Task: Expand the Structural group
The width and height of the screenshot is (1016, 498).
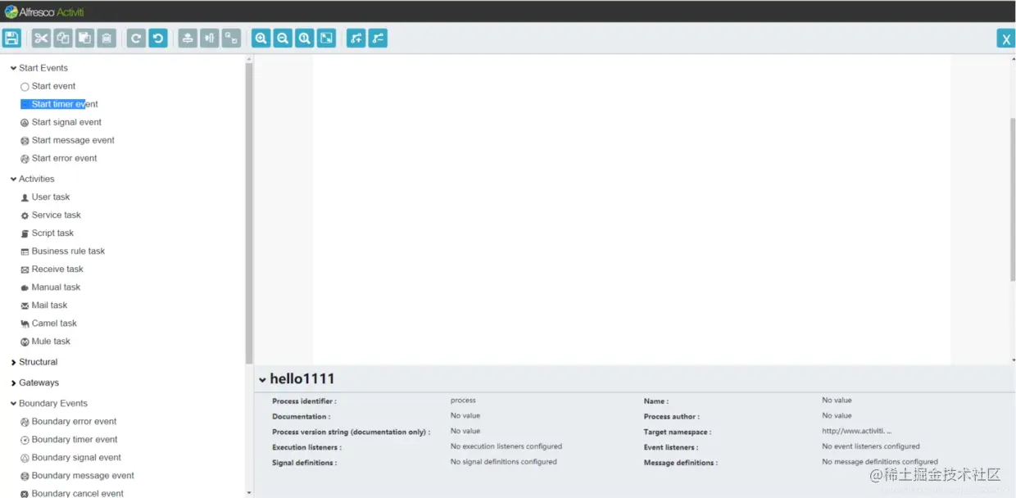Action: tap(34, 362)
